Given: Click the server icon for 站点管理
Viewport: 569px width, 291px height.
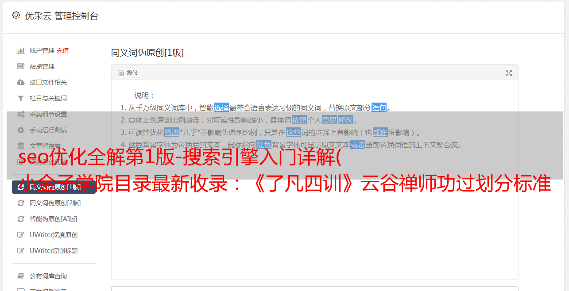Looking at the screenshot, I should [20, 66].
